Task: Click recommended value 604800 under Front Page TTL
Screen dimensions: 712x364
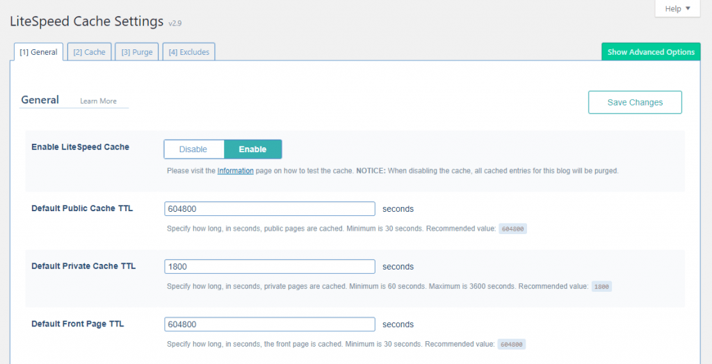Action: point(511,345)
